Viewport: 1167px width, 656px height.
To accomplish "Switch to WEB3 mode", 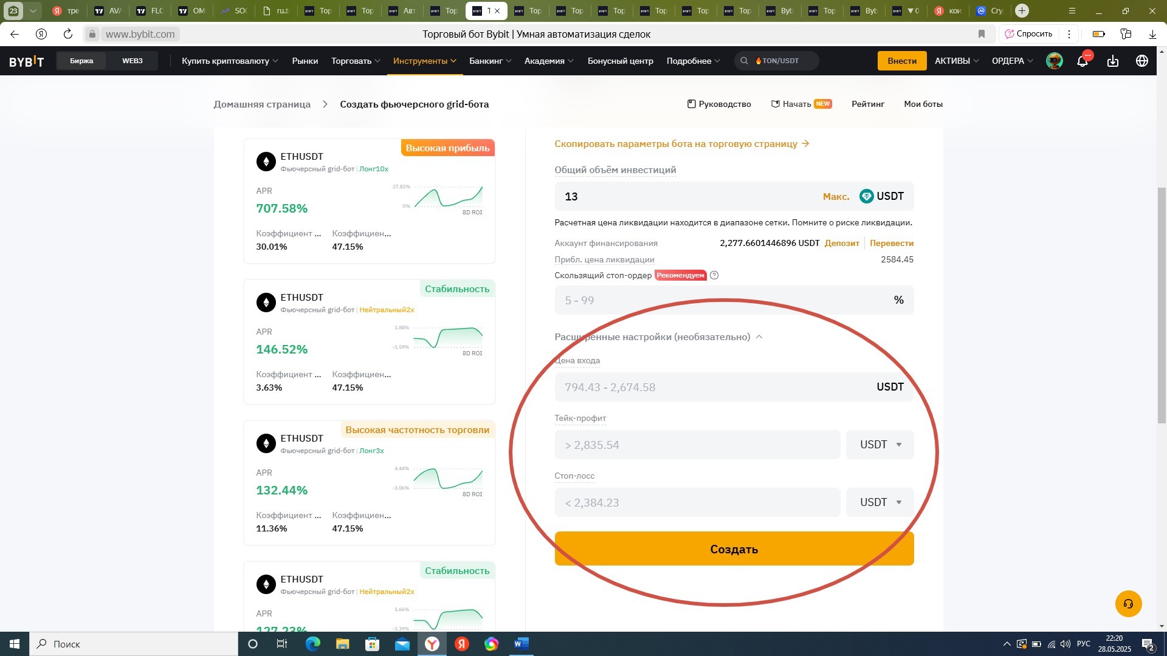I will click(132, 61).
